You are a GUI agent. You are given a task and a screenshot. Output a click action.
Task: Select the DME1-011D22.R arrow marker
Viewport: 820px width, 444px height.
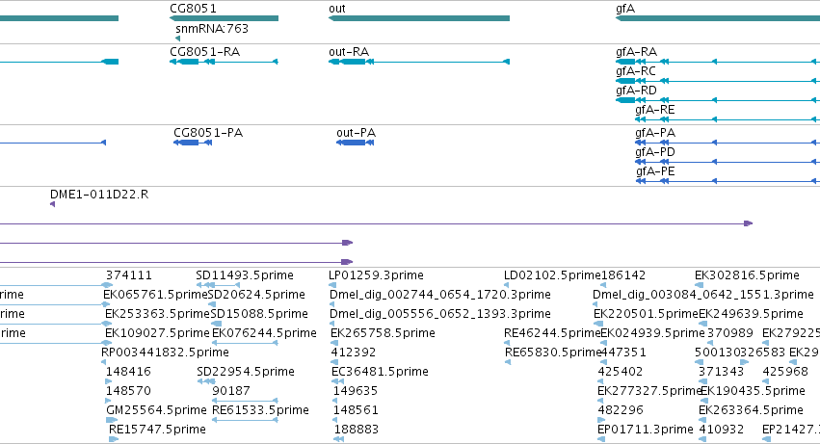coord(52,204)
